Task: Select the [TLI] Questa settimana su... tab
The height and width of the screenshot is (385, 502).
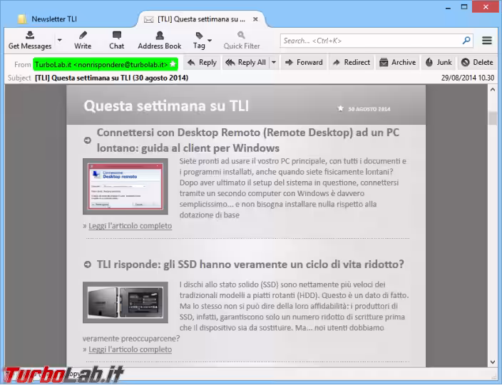Action: (x=201, y=19)
